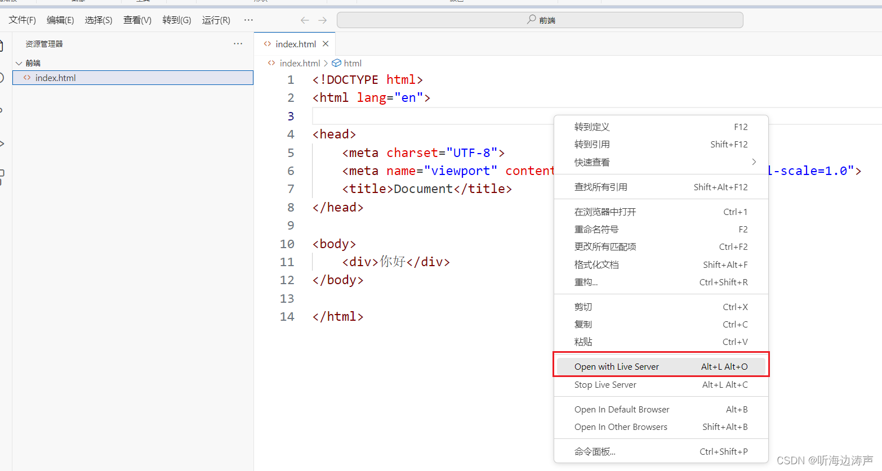Select Open In Other Browsers
The height and width of the screenshot is (471, 882).
pyautogui.click(x=661, y=427)
